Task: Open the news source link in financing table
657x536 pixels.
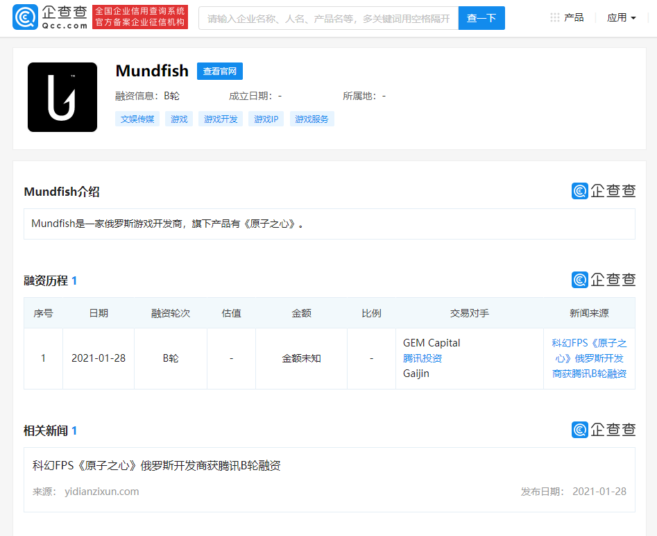Action: tap(589, 358)
